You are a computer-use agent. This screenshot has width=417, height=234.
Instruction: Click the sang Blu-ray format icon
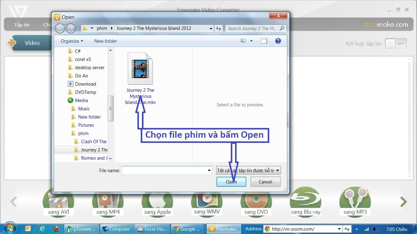pos(306,202)
